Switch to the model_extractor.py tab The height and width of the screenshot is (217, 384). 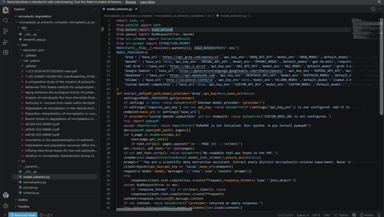point(119,9)
